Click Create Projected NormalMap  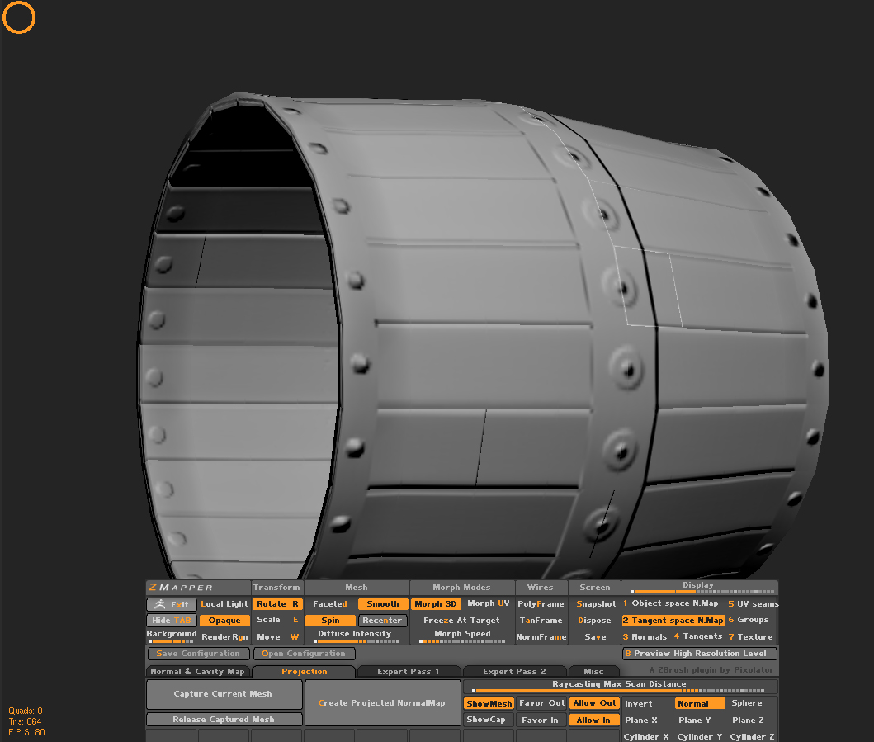382,703
